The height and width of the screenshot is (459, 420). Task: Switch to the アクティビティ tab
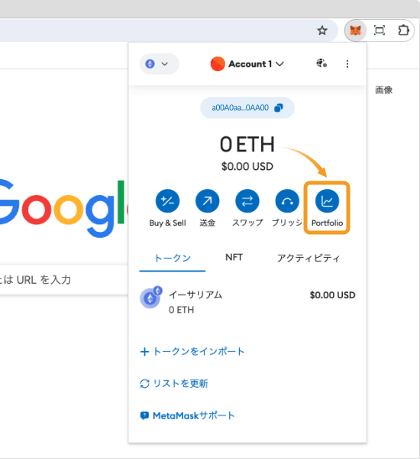(309, 259)
